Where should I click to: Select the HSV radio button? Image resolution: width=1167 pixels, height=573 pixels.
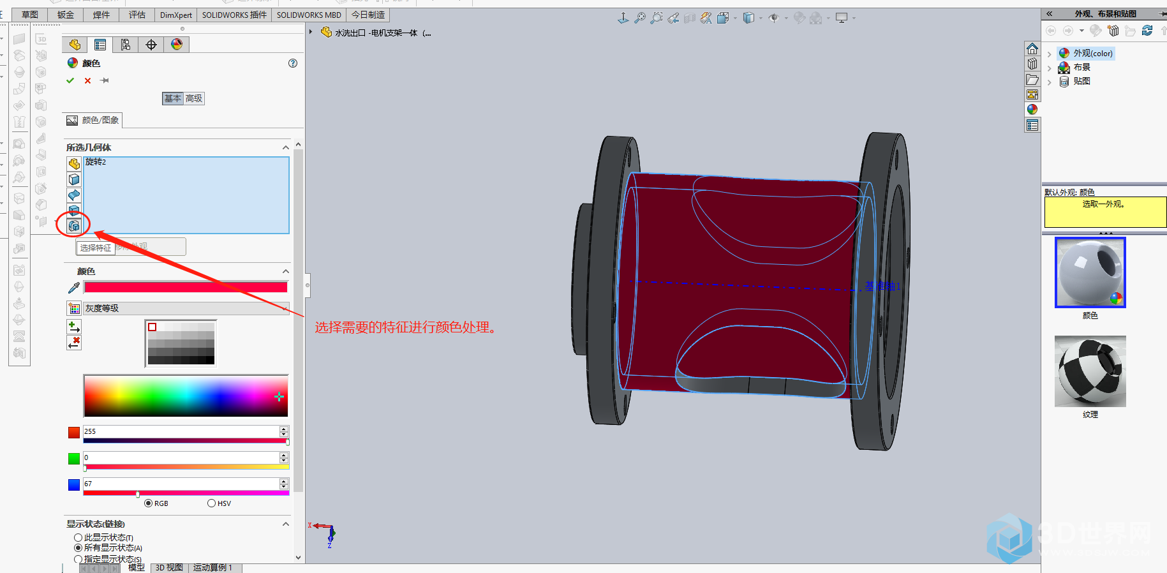click(x=211, y=503)
